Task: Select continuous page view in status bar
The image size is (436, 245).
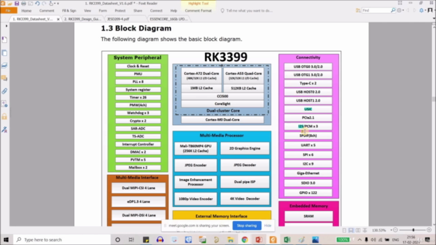Action: click(351, 230)
